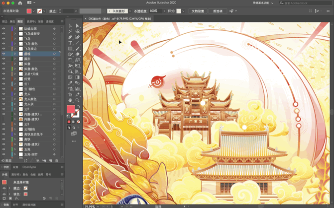The height and width of the screenshot is (208, 334).
Task: Select the Scale tool
Action: (x=77, y=60)
